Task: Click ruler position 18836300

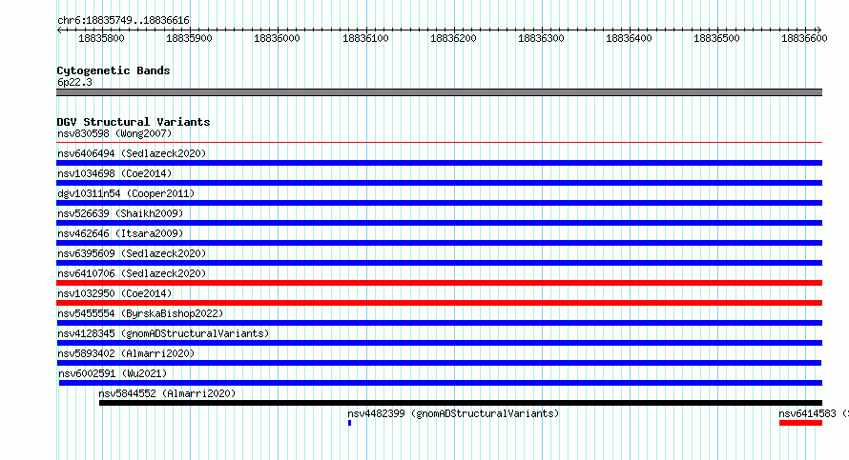Action: 541,38
